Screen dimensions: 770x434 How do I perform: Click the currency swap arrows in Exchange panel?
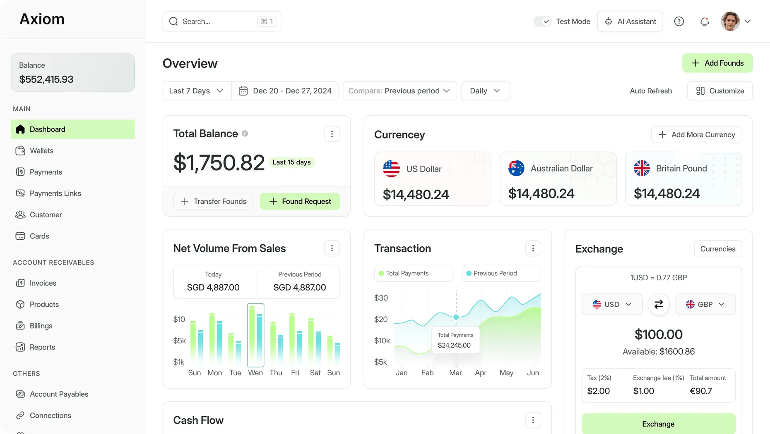point(658,304)
